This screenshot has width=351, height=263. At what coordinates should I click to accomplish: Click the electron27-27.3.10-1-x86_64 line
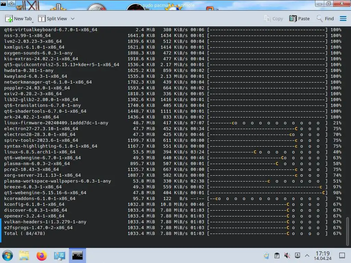[x=173, y=129]
